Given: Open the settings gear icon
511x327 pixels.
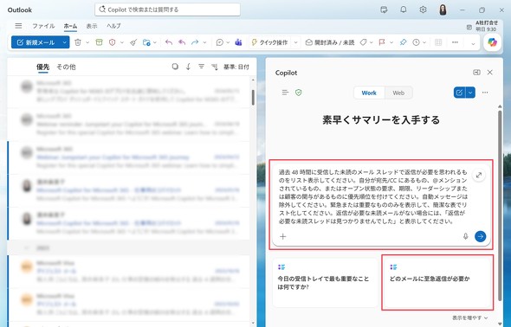Looking at the screenshot, I should tap(423, 10).
